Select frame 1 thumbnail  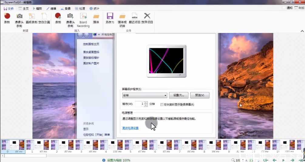click(x=38, y=147)
